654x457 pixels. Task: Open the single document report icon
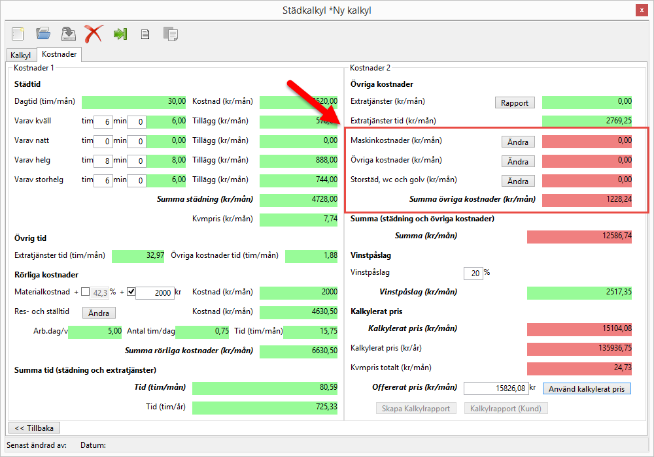click(x=145, y=34)
